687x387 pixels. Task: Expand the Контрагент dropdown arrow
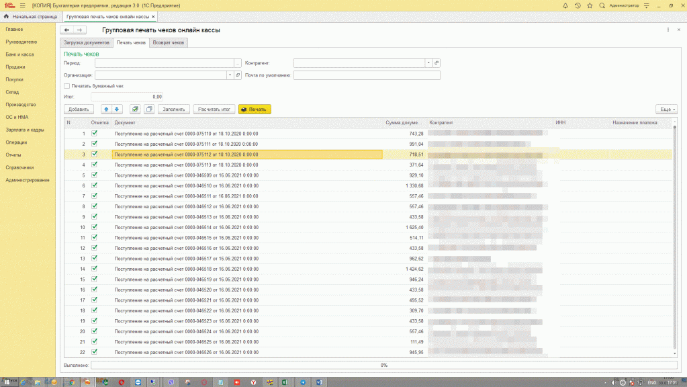point(428,63)
